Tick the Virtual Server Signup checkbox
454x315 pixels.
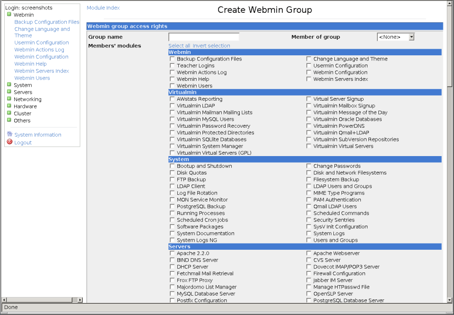point(309,99)
